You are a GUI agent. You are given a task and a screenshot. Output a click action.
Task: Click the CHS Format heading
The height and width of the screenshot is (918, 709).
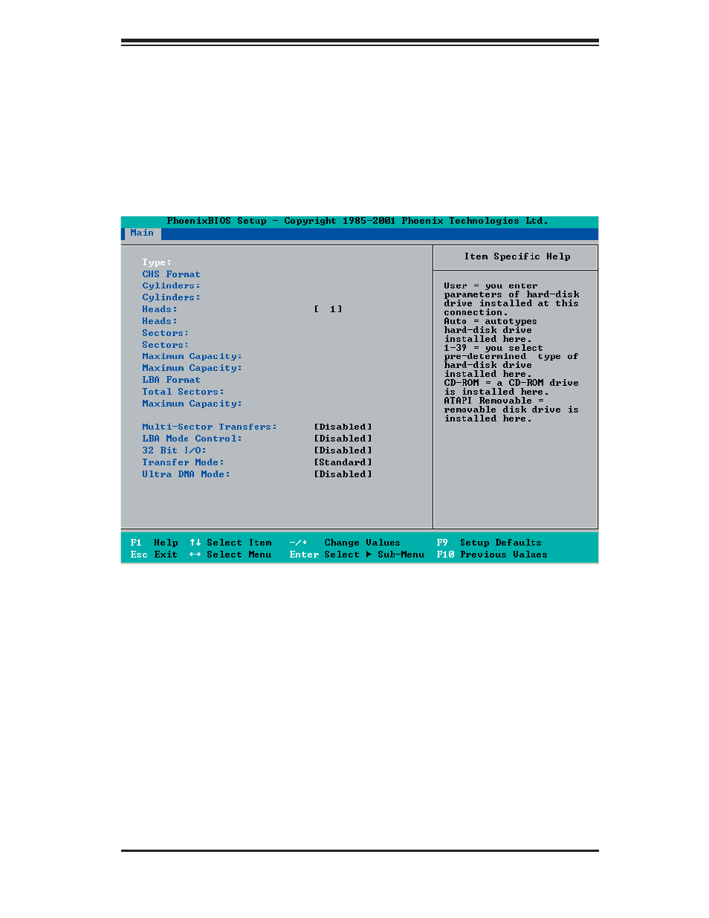(171, 274)
